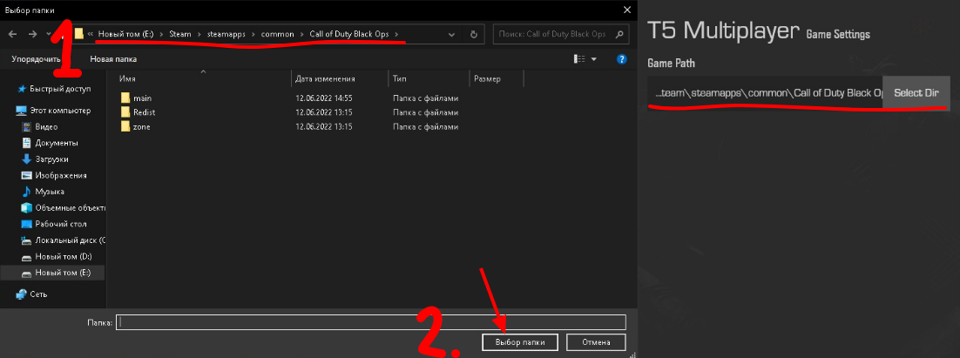Collapse sort indicator above Имя column

204,71
